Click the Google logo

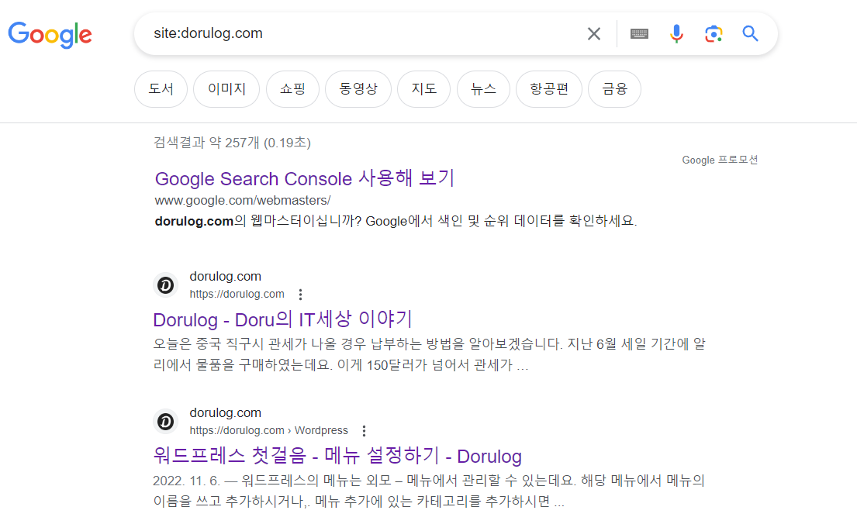[x=50, y=35]
